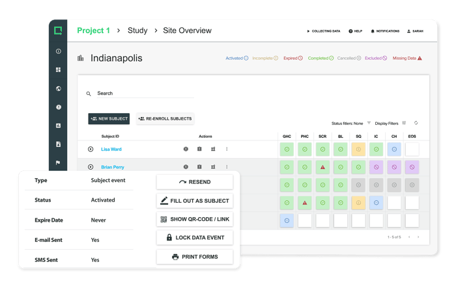Click the green app logo in sidebar
456x288 pixels.
click(58, 31)
